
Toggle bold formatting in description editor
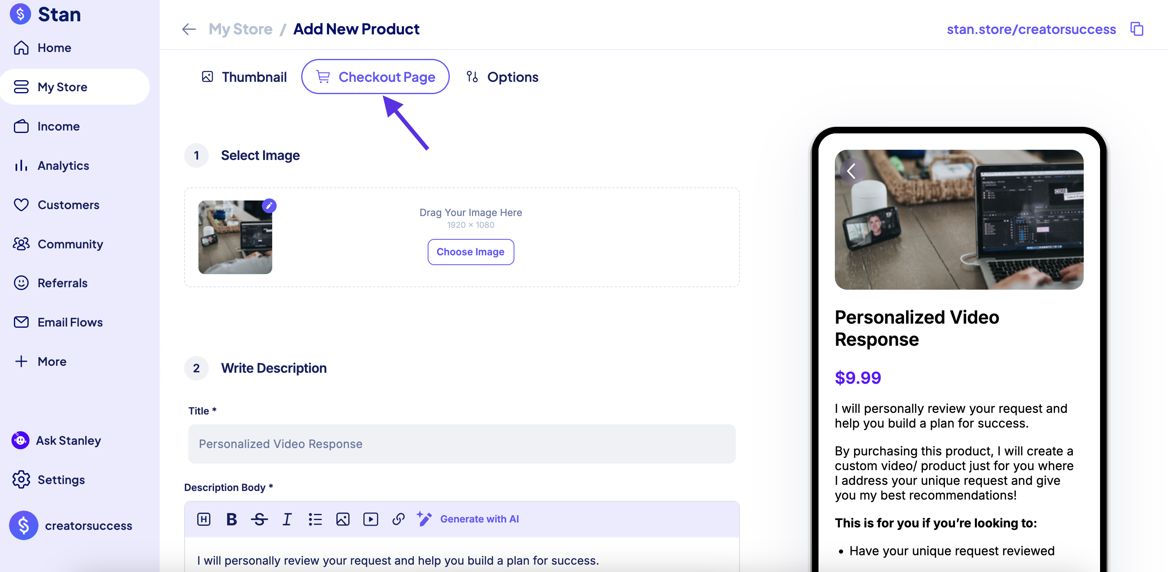[x=231, y=519]
